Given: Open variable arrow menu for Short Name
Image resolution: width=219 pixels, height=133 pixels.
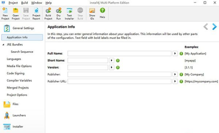Looking at the screenshot, I should tap(112, 60).
